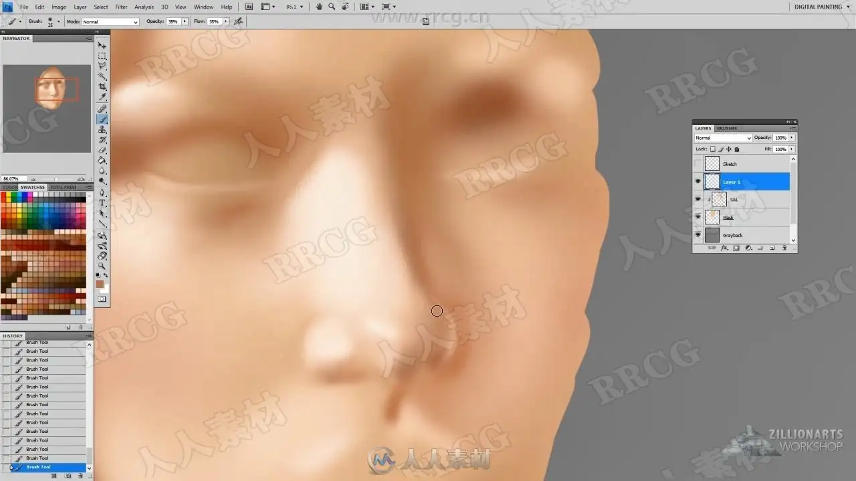Image resolution: width=856 pixels, height=481 pixels.
Task: Select the Magic Wand tool
Action: pos(102,77)
